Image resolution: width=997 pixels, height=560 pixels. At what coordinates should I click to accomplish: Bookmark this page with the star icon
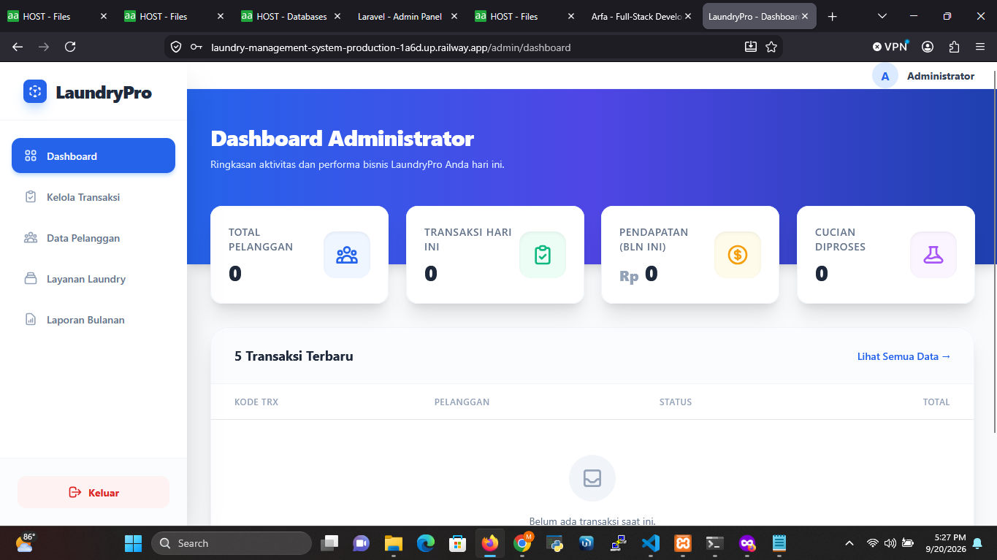(771, 47)
